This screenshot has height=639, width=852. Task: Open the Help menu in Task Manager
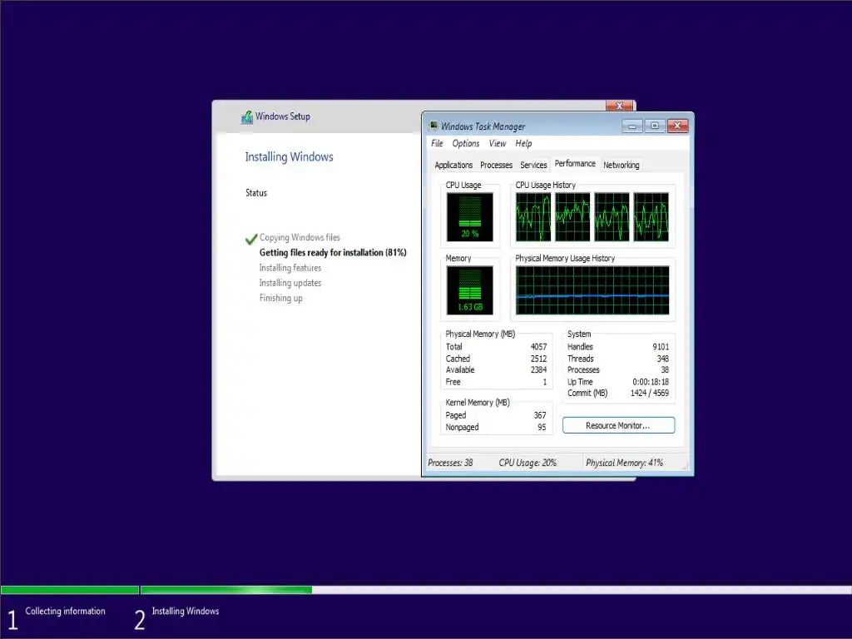coord(523,143)
